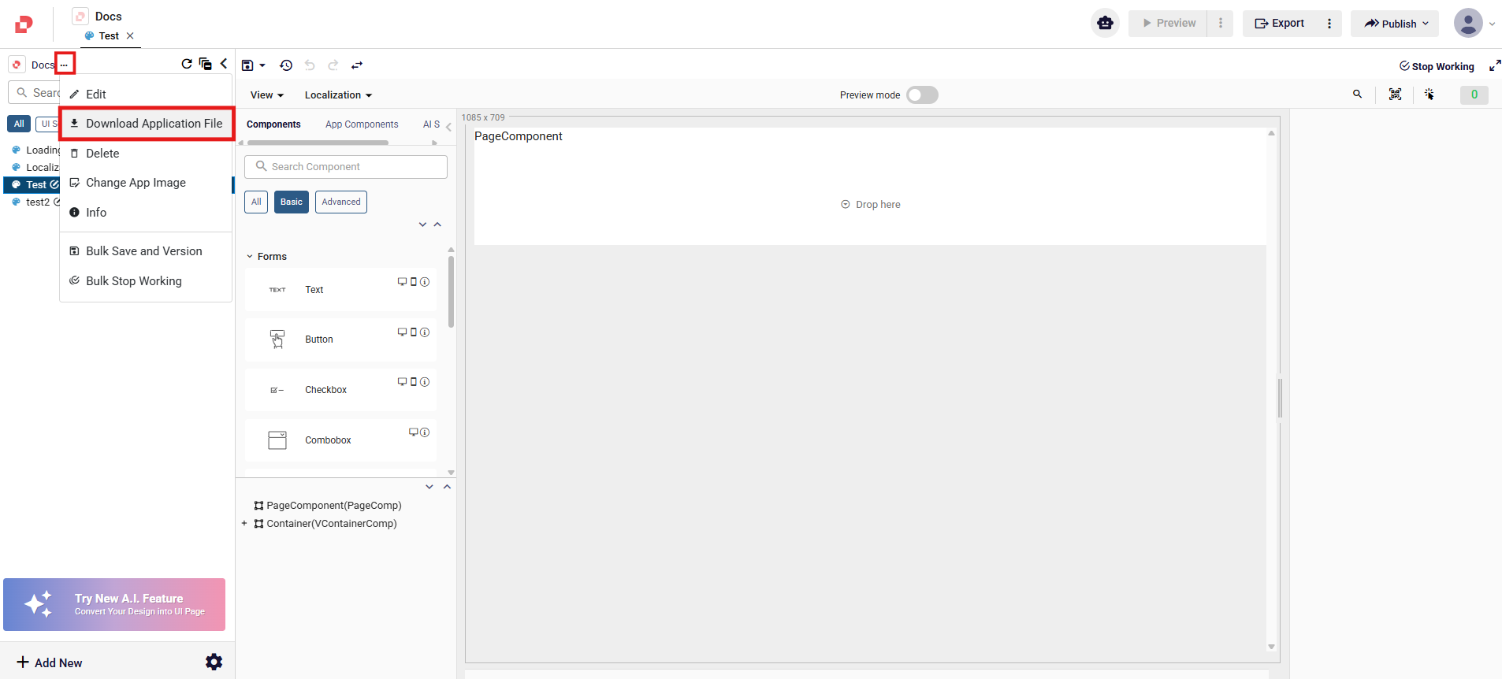Click the Search Component input field

point(346,167)
